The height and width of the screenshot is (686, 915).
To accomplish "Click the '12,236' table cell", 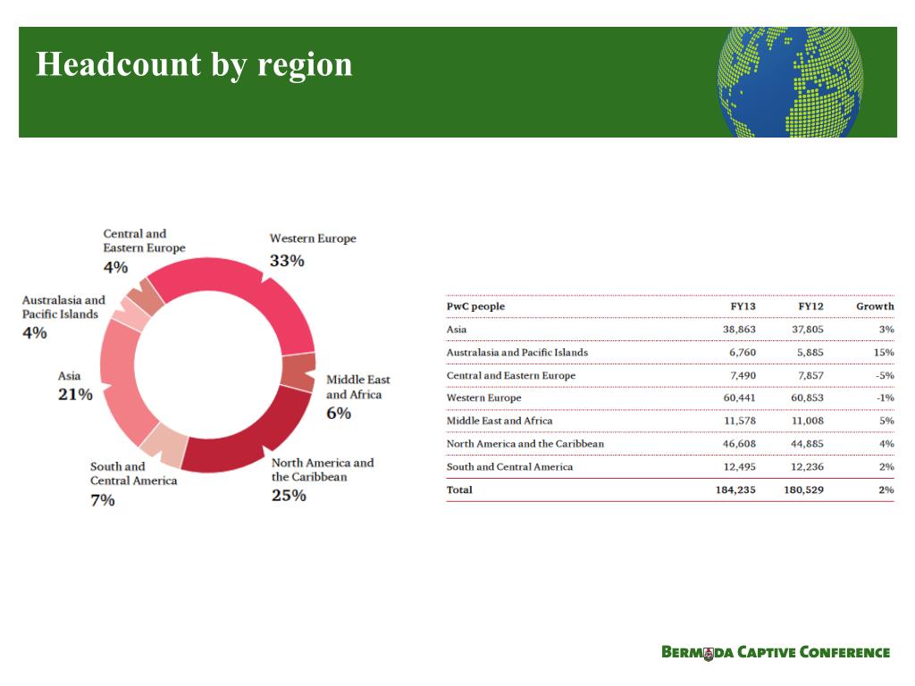I will point(808,466).
